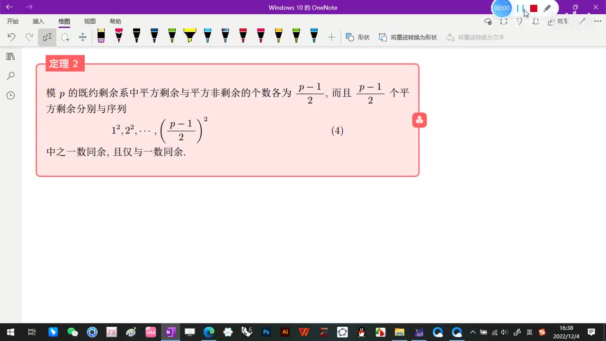Undo the last action in OneNote
Screen dimensions: 606x341
pyautogui.click(x=11, y=37)
